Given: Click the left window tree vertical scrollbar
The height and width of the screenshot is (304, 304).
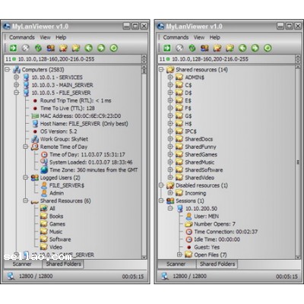Looking at the screenshot, I should click(x=144, y=162).
